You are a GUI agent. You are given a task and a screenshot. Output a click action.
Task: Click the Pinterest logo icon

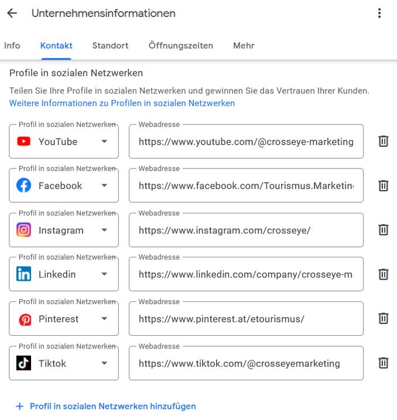25,319
